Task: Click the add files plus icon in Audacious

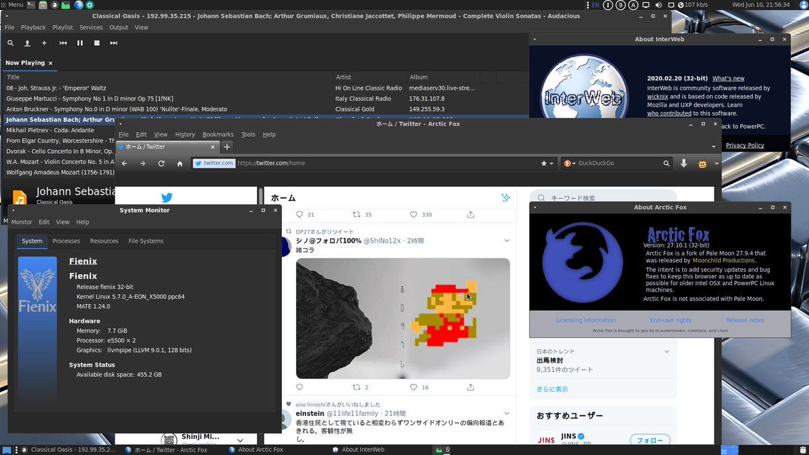Action: (44, 43)
